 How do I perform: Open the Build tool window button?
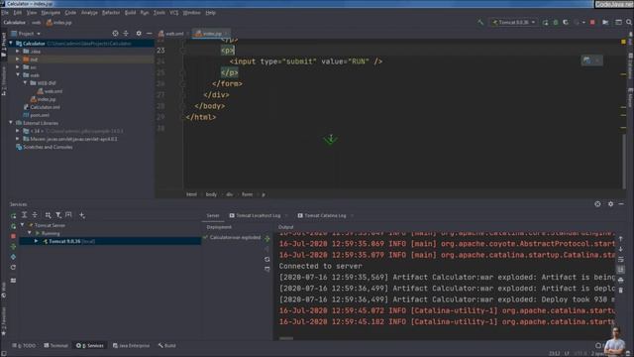point(167,346)
